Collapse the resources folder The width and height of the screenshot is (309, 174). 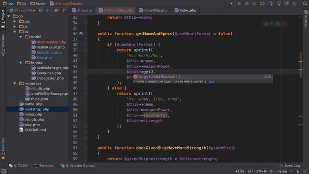(15, 83)
